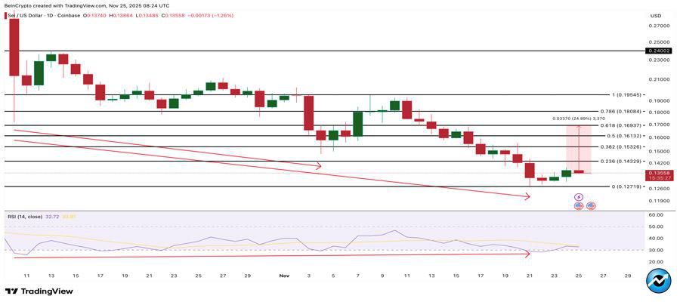Click the Nov label on the date axis
Viewport: 680px width, 302px height.
(x=284, y=276)
